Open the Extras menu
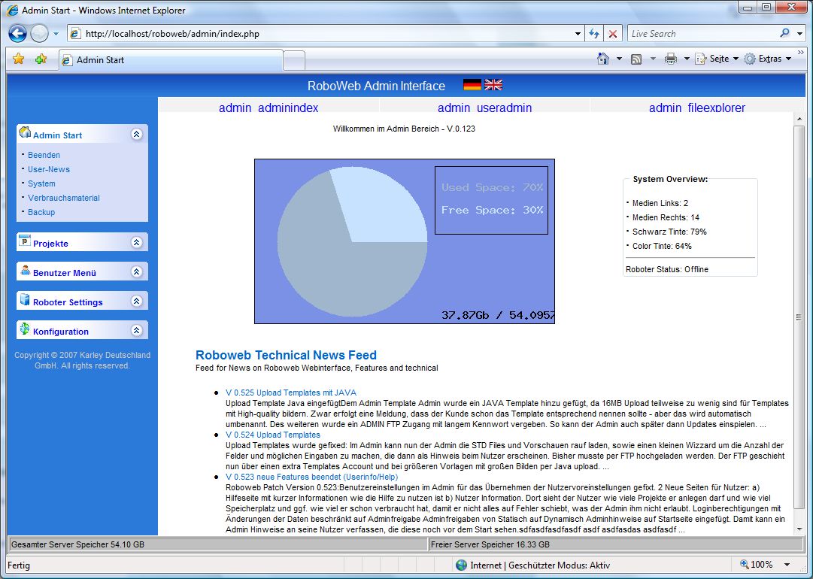Screen dimensions: 813x579 [x=767, y=59]
